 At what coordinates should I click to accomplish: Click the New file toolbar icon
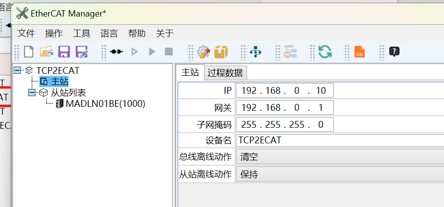tap(29, 52)
